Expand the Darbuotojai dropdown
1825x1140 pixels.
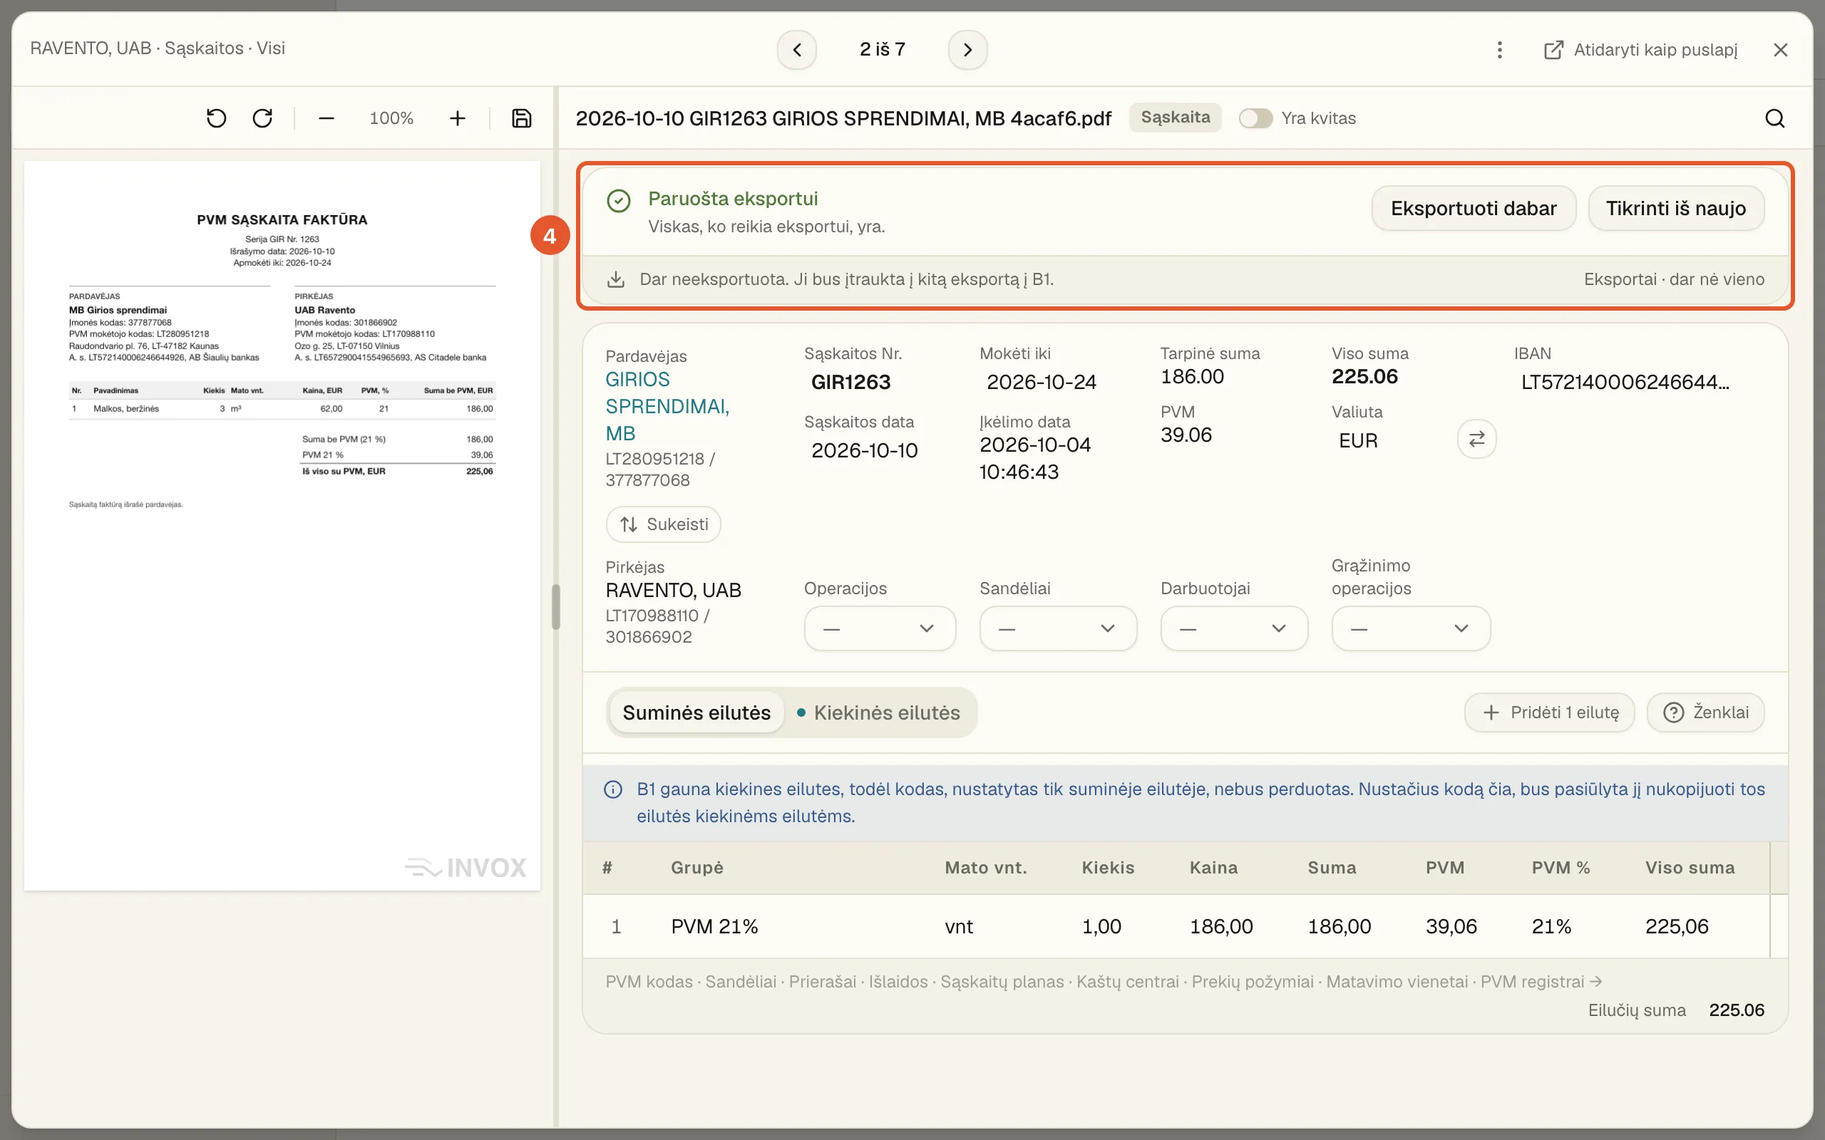[x=1234, y=628]
